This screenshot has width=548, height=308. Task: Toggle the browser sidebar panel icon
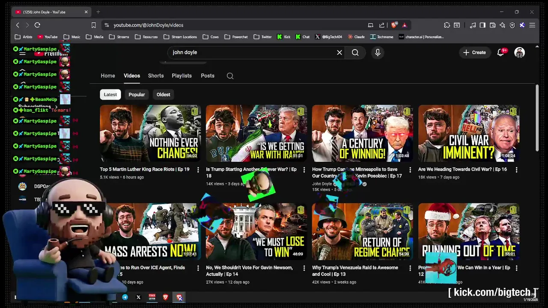[482, 25]
